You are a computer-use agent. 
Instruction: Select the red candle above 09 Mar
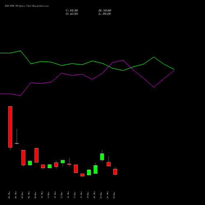[36, 155]
